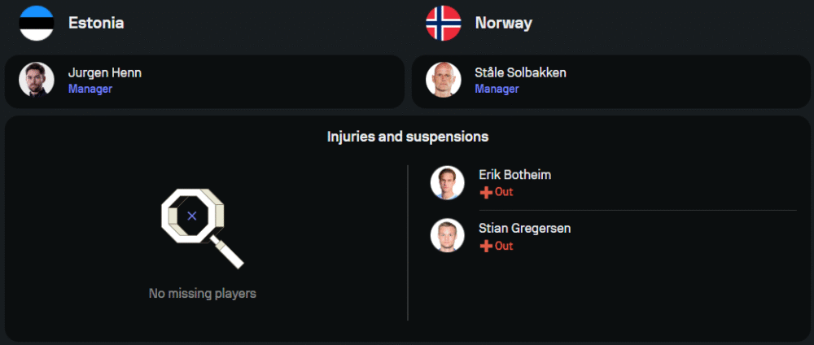814x345 pixels.
Task: Click Ståle Solbakken's manager photo
Action: click(444, 80)
